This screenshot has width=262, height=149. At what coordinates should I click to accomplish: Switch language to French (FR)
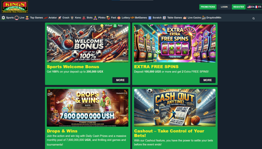pos(258,7)
